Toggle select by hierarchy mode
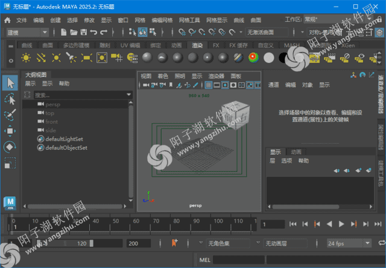The image size is (386, 268). pos(133,32)
